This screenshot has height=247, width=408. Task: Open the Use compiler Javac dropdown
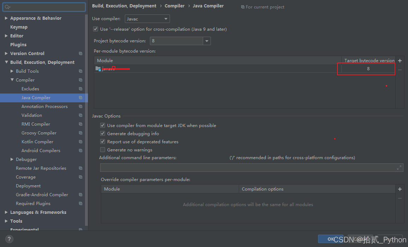point(147,19)
